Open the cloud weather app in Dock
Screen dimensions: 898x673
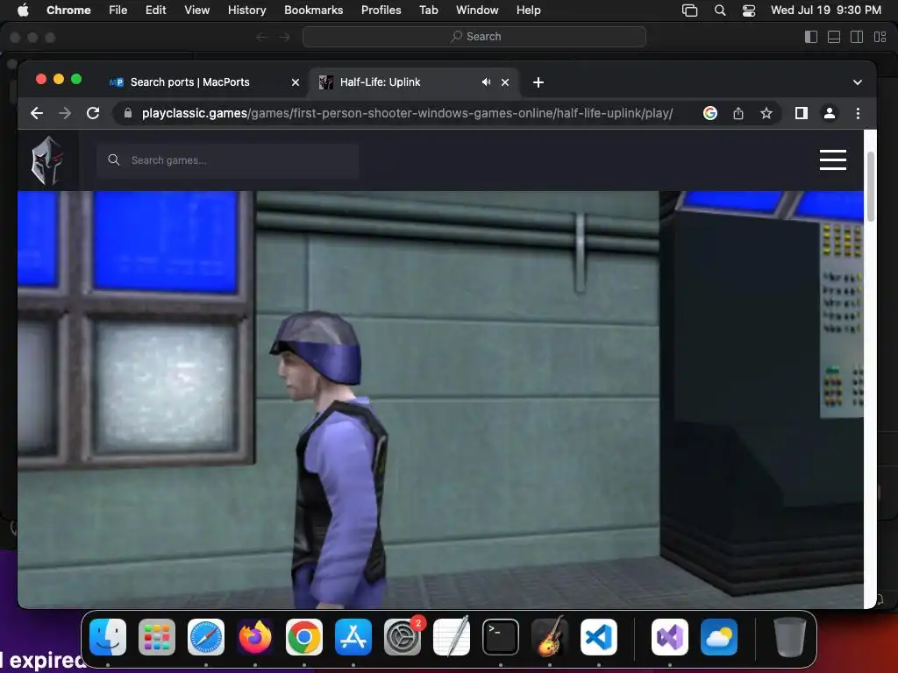pyautogui.click(x=719, y=636)
